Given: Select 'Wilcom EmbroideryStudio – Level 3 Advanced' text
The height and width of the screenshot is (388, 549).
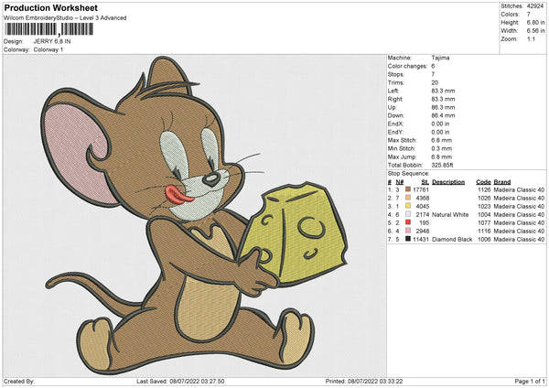Looking at the screenshot, I should [x=65, y=18].
